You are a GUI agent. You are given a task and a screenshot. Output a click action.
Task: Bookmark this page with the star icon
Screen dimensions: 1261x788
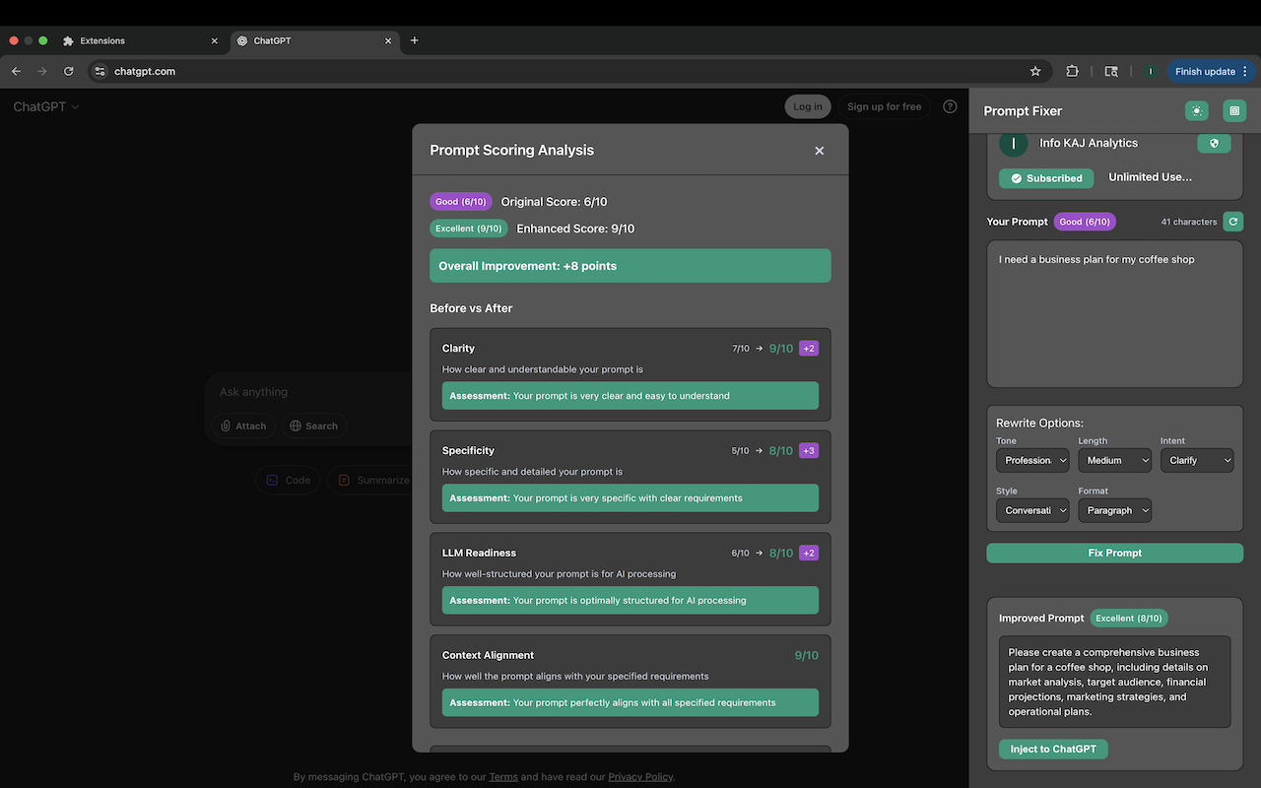click(x=1035, y=71)
